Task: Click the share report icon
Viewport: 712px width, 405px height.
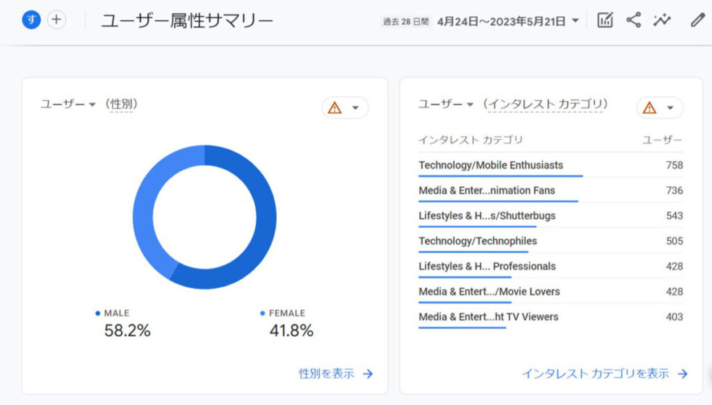Action: click(633, 20)
